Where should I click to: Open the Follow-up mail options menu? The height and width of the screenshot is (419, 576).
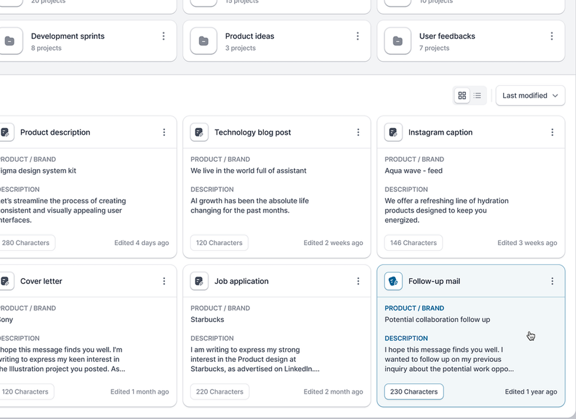pyautogui.click(x=552, y=281)
